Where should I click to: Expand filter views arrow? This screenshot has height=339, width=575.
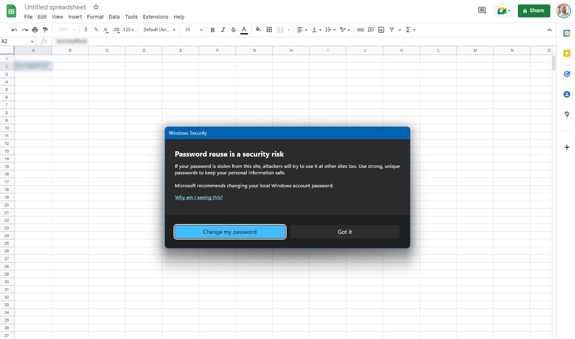[400, 30]
